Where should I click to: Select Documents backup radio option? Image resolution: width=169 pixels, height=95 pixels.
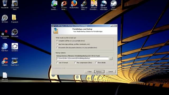57,47
